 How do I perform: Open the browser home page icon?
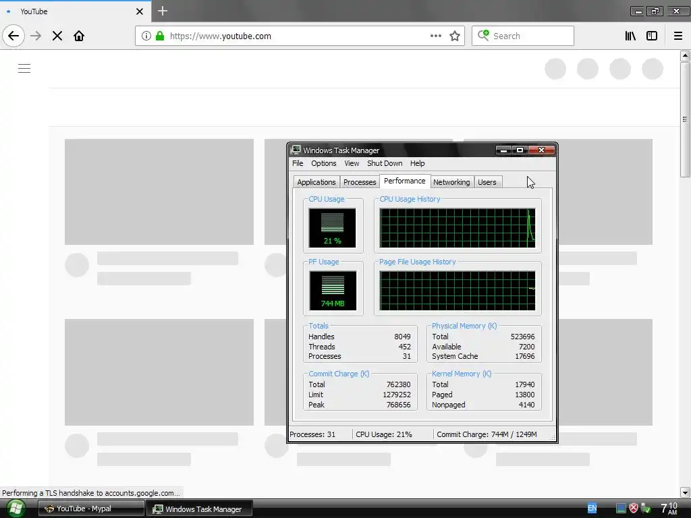(x=79, y=36)
